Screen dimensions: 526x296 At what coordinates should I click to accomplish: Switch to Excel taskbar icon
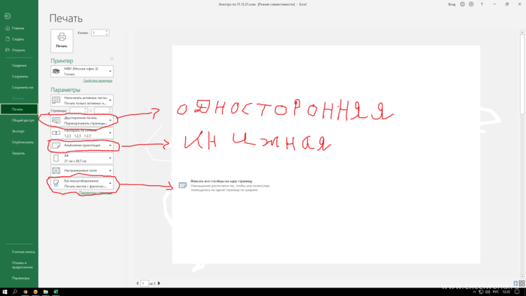pos(55,292)
